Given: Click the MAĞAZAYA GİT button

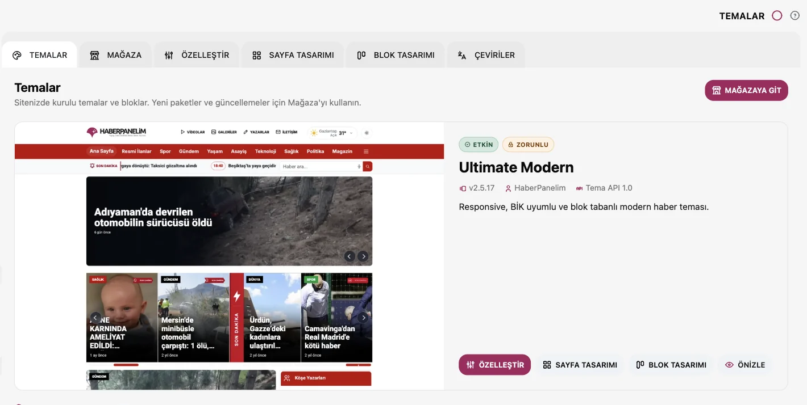Looking at the screenshot, I should [x=746, y=90].
